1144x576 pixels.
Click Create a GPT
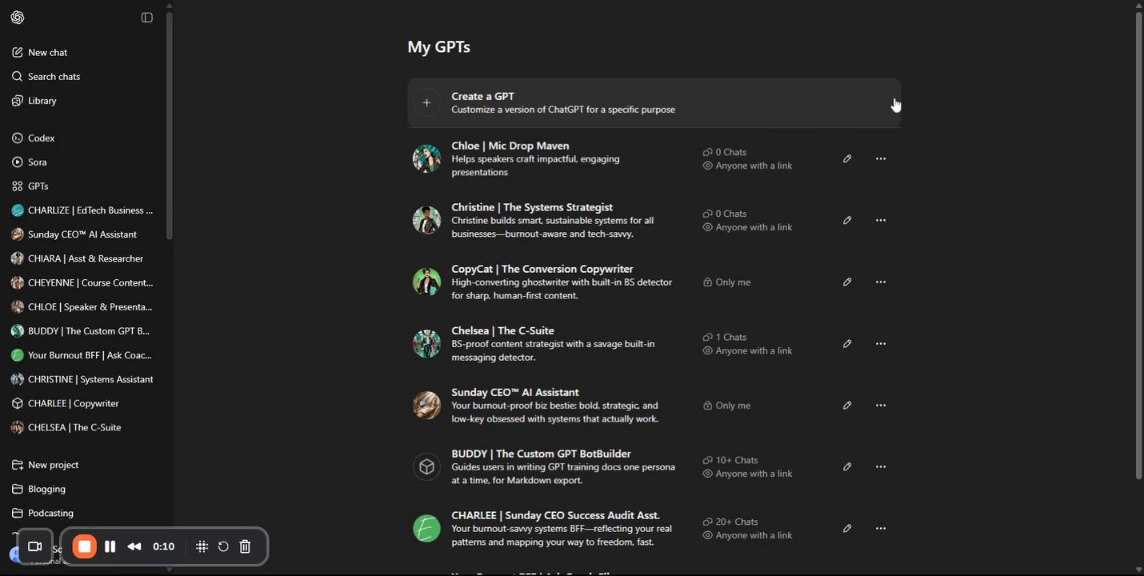(x=654, y=102)
